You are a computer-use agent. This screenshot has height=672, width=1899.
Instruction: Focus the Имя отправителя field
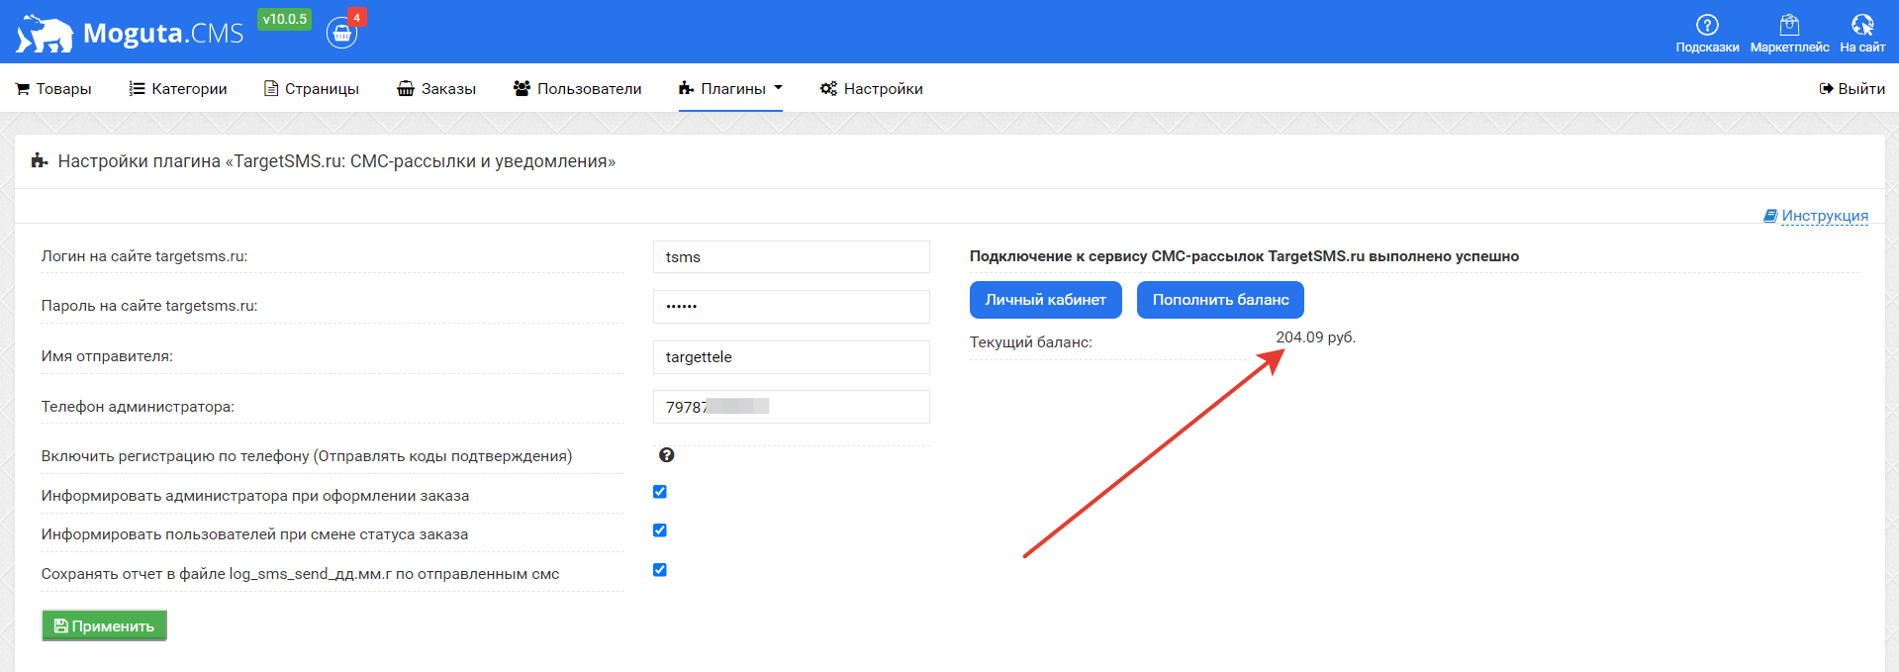[x=792, y=357]
